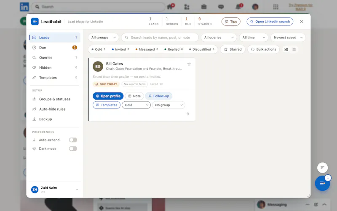Image resolution: width=337 pixels, height=211 pixels.
Task: Click Open LinkedIn search button
Action: coord(270,22)
